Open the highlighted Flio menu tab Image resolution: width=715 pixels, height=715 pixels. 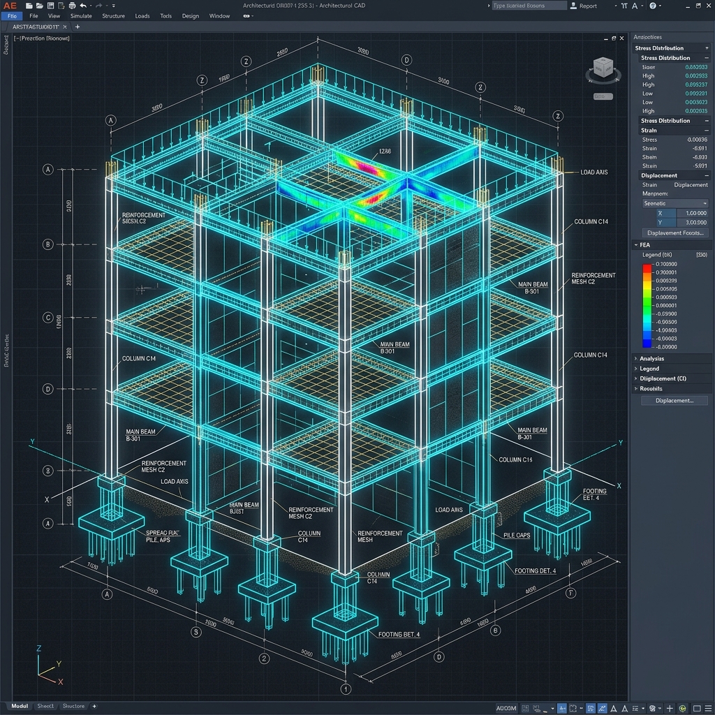12,16
